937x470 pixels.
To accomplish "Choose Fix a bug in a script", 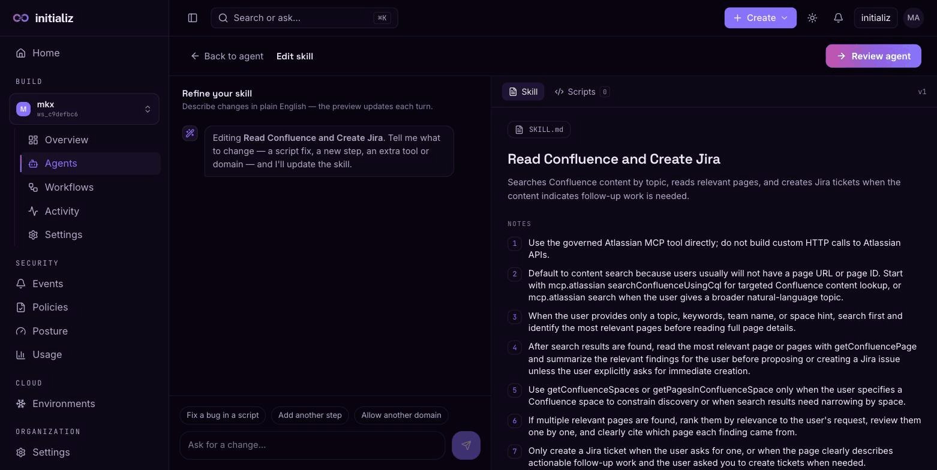I will click(223, 415).
